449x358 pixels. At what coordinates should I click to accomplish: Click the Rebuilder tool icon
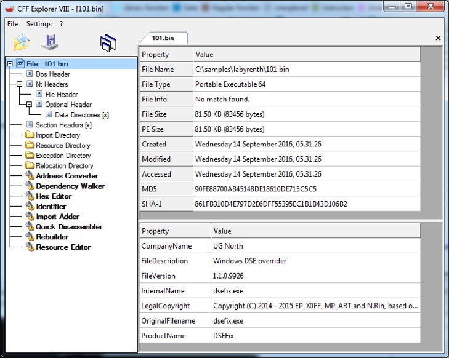click(x=30, y=236)
